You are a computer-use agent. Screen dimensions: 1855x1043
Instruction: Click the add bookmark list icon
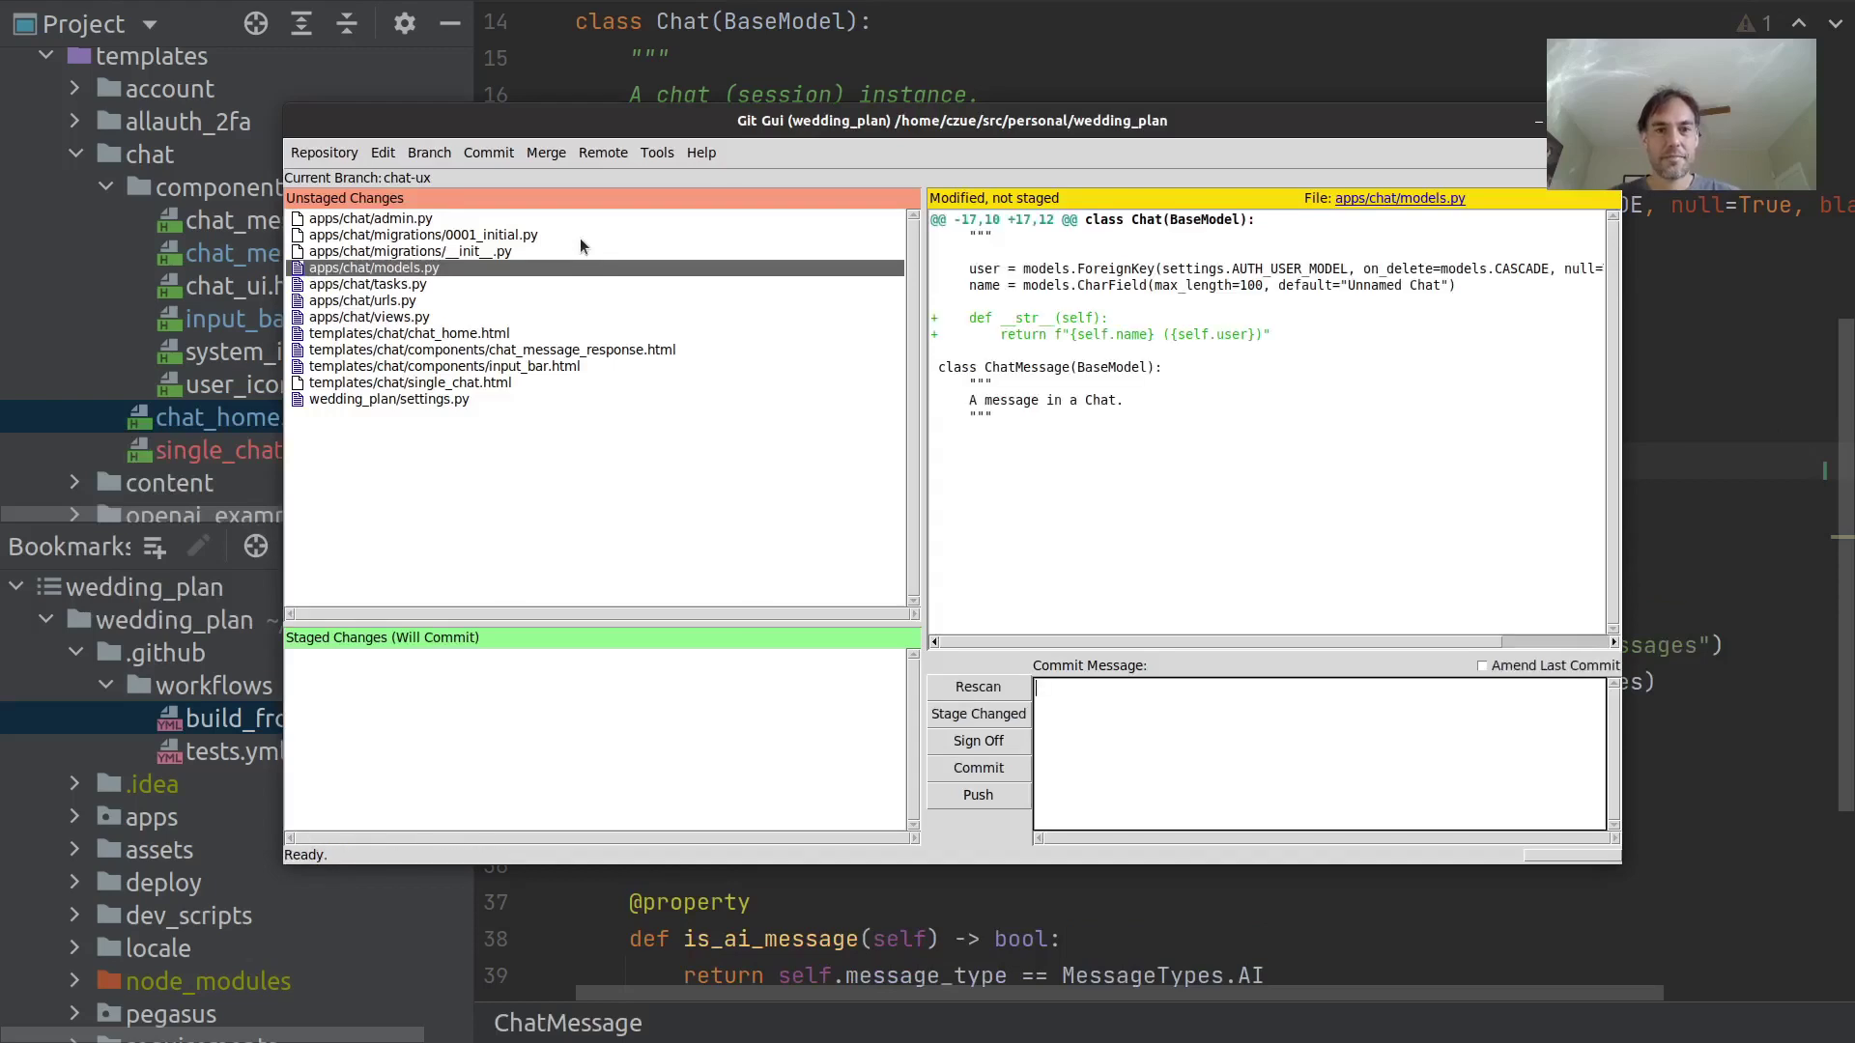[155, 548]
